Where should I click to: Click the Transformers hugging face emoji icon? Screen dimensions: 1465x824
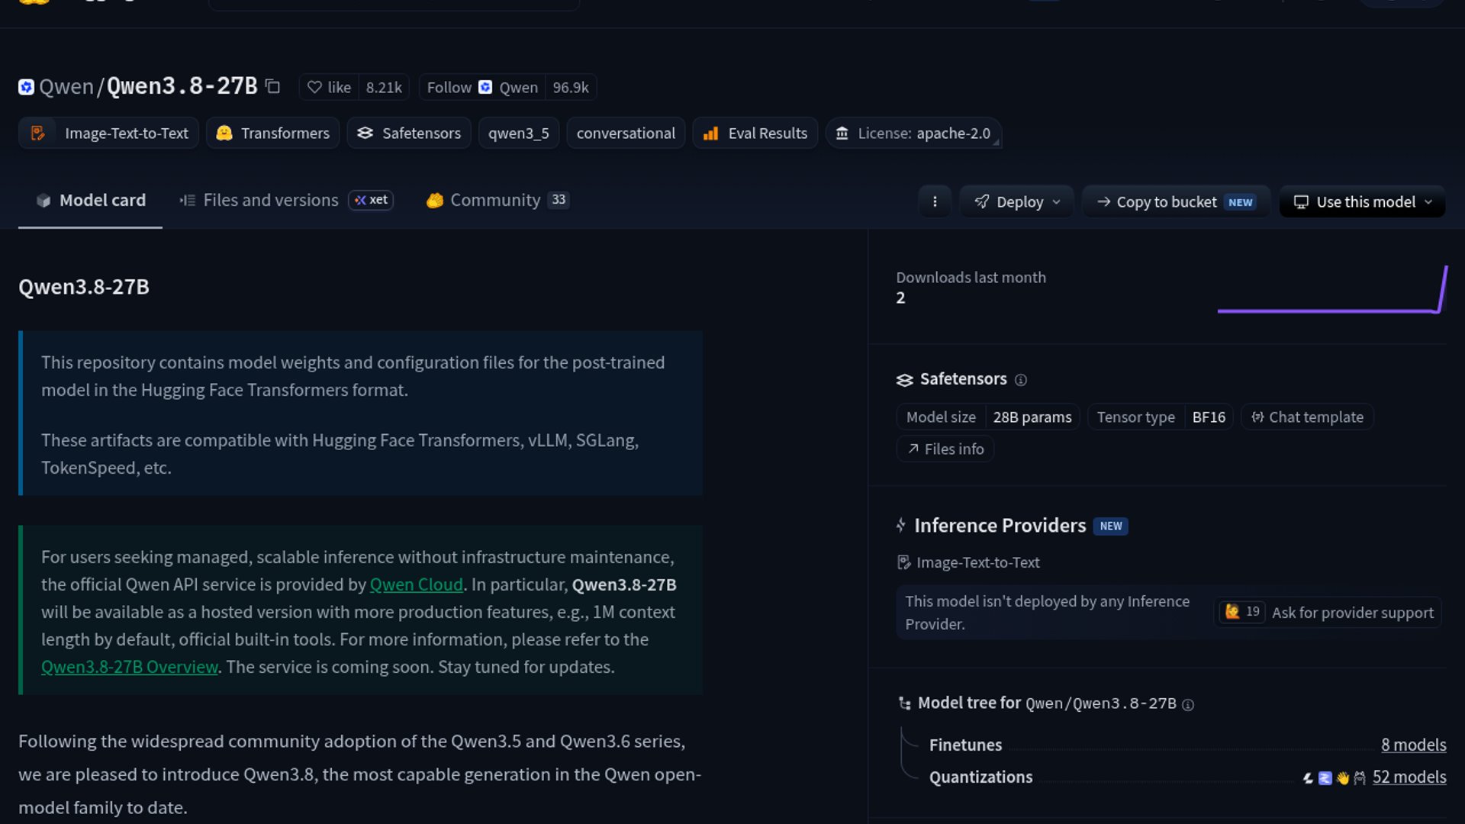pos(224,134)
